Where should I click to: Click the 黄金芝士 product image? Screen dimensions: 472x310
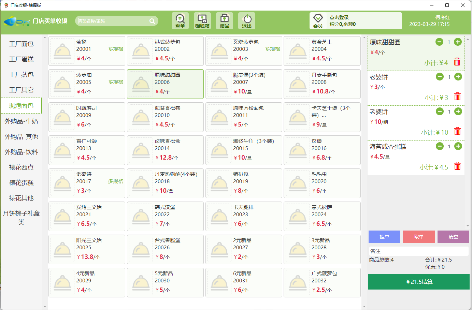point(298,51)
